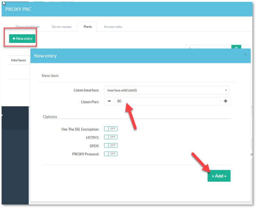Close the New entry dialog

click(245, 55)
